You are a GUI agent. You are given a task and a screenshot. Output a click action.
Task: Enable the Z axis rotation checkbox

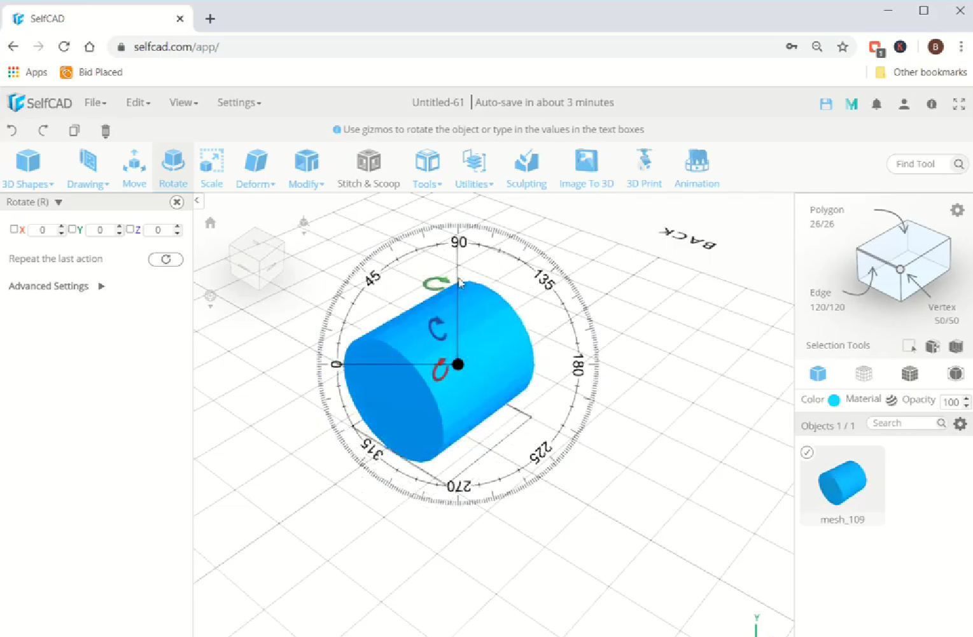coord(130,229)
